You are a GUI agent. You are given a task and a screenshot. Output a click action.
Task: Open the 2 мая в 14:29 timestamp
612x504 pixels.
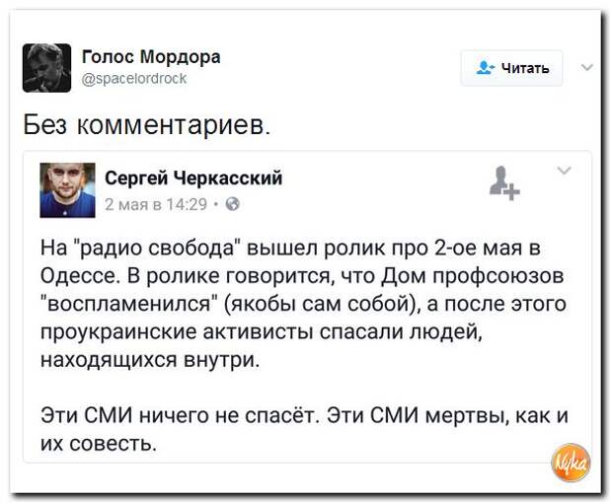pos(156,204)
